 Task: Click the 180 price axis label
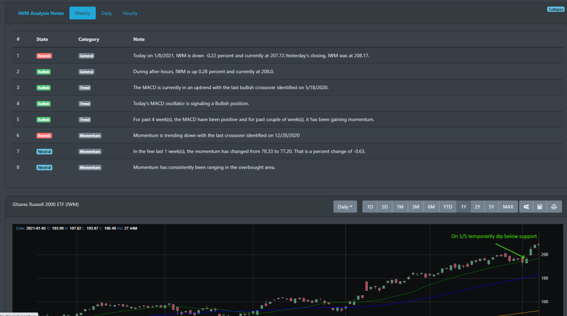click(x=544, y=278)
